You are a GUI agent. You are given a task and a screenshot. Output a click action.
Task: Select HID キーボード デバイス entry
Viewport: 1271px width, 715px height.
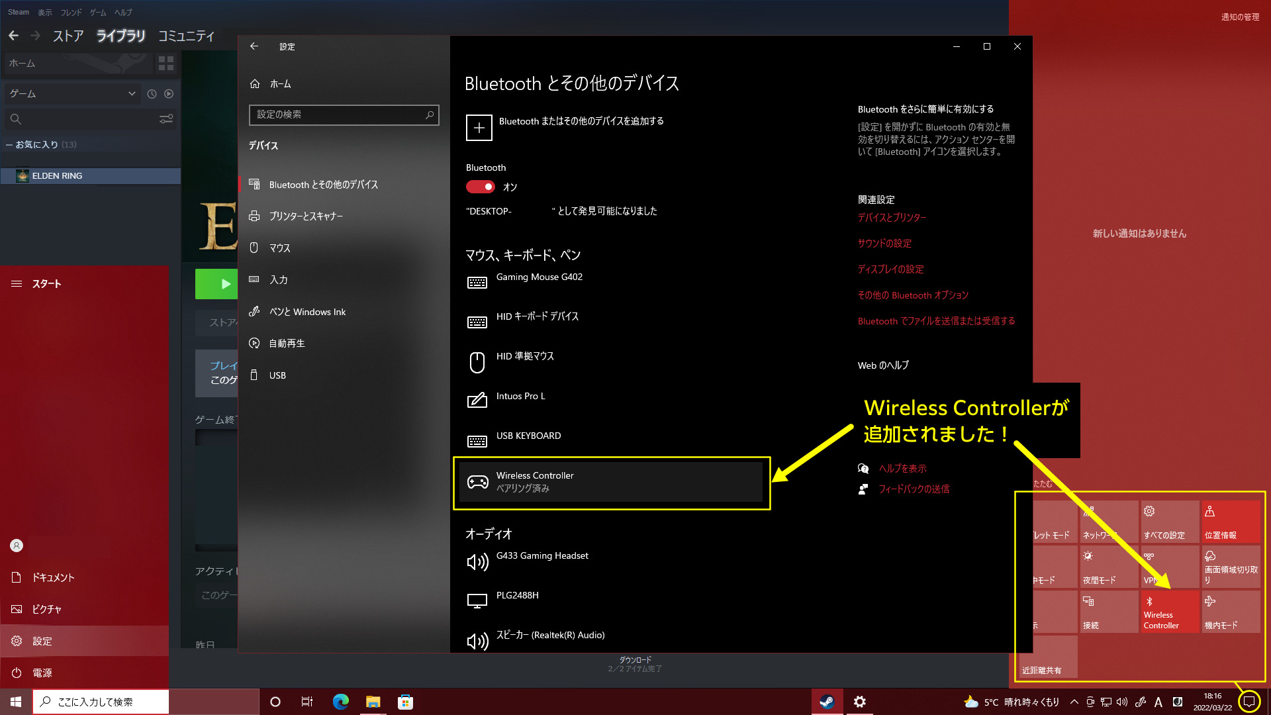pyautogui.click(x=537, y=317)
